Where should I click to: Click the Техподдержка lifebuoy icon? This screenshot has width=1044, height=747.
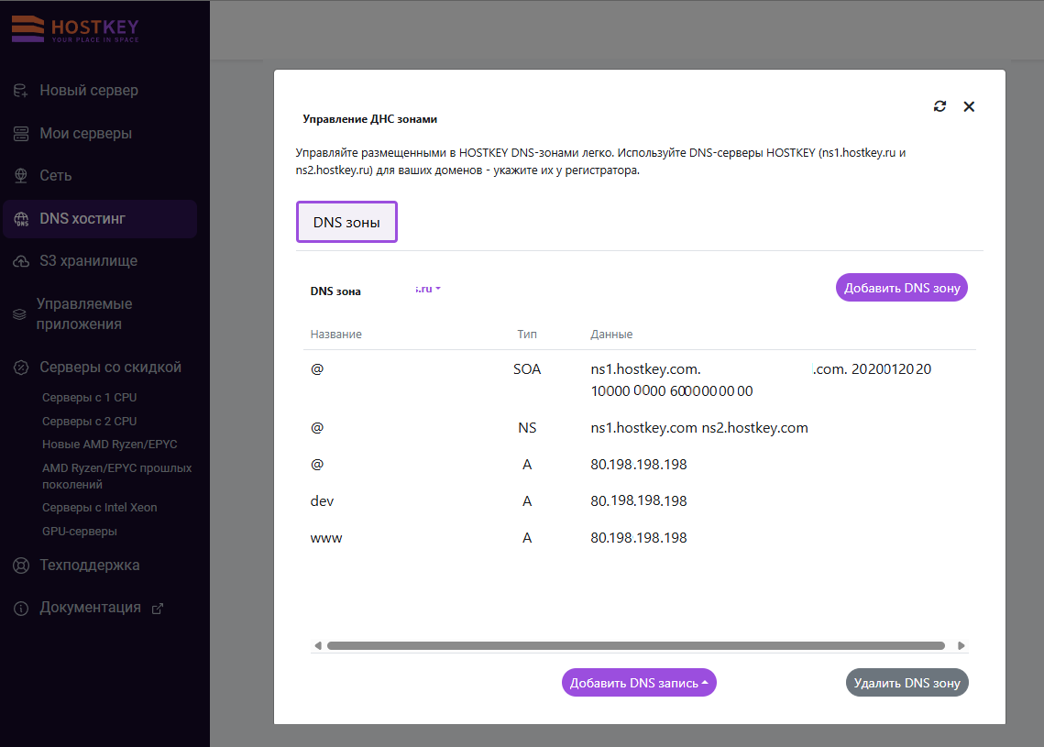click(x=21, y=566)
